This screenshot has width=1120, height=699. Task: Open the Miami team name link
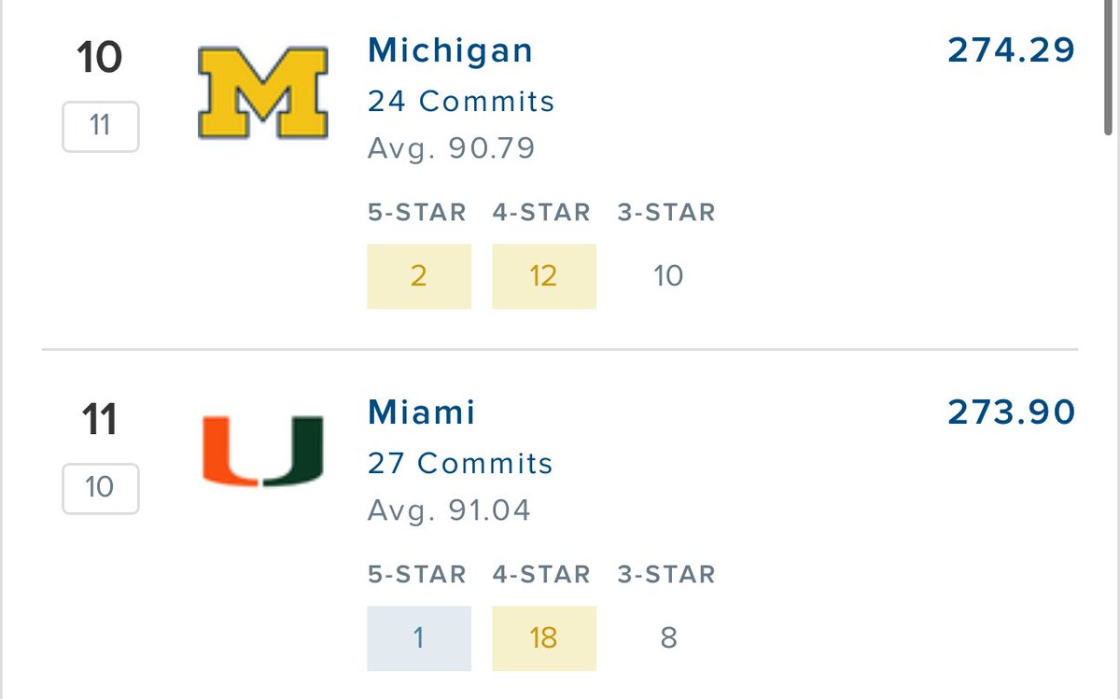click(x=421, y=412)
